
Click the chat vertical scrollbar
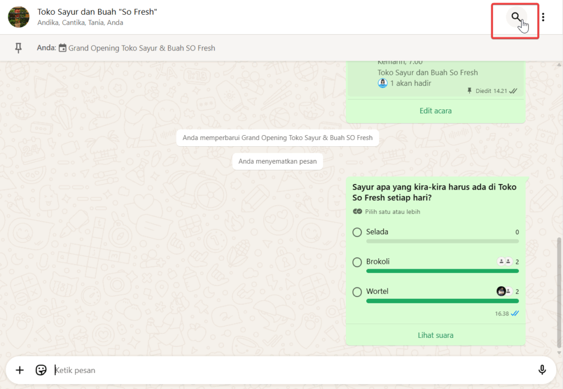(560, 291)
